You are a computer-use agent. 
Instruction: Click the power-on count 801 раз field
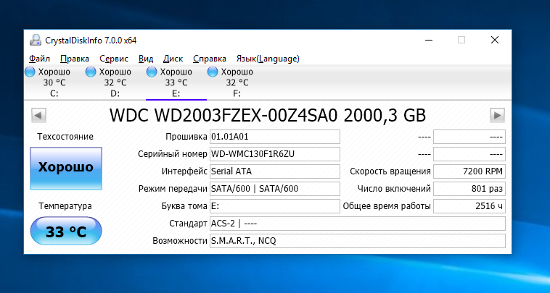pos(469,189)
